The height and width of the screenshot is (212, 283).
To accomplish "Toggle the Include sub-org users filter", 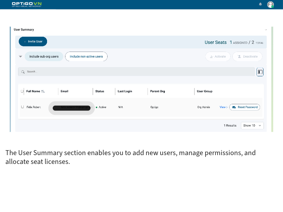I will (x=44, y=56).
